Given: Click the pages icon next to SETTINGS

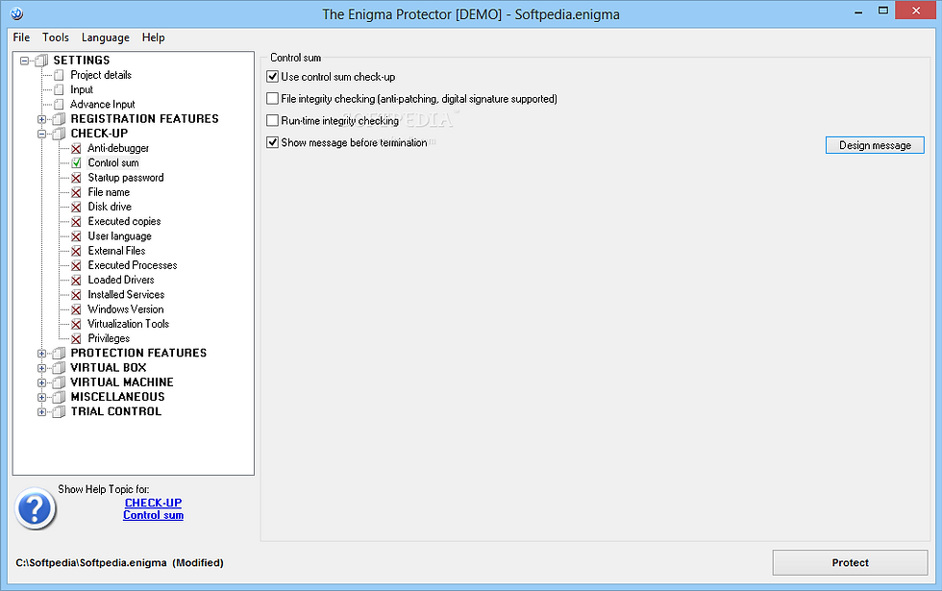Looking at the screenshot, I should 41,60.
